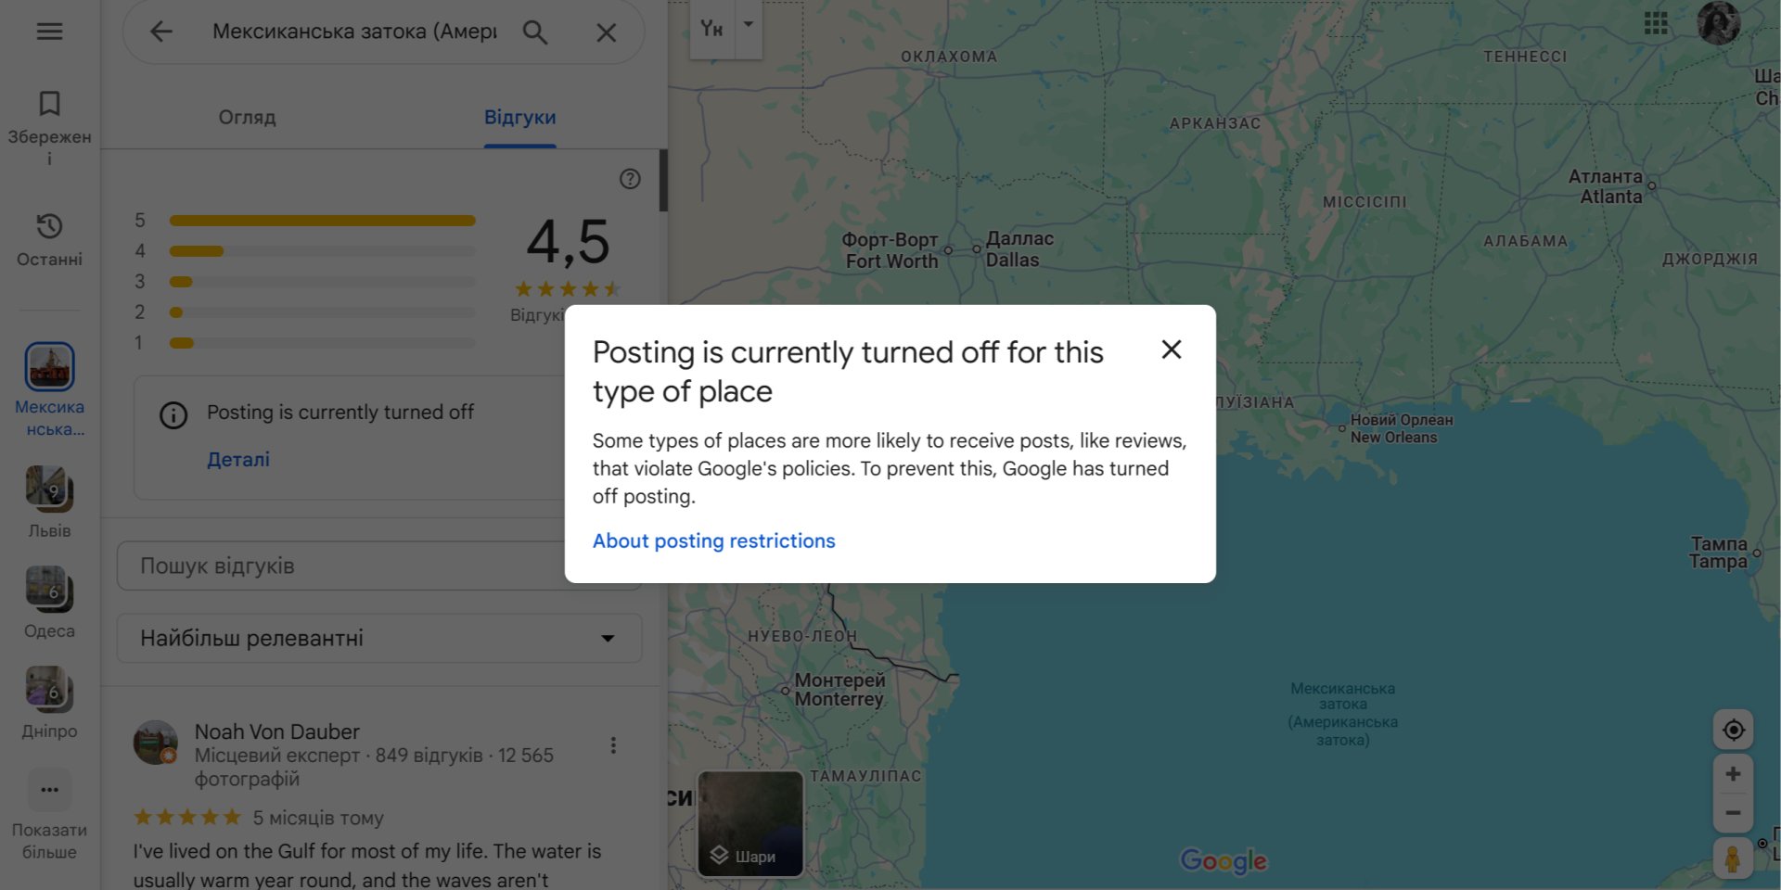Open About posting restrictions link

click(x=714, y=540)
